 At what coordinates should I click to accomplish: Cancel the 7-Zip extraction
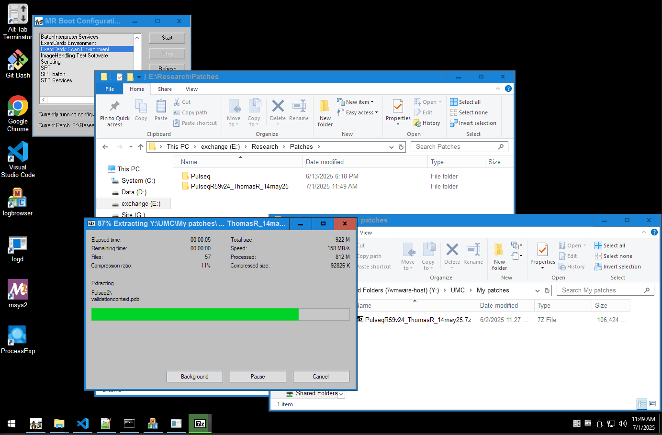(x=321, y=377)
